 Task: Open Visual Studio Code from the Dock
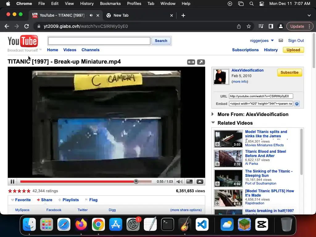[x=202, y=224]
